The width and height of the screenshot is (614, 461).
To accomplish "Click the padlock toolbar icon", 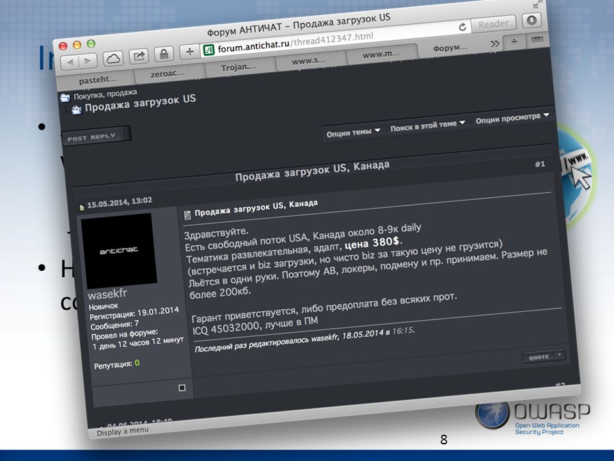I will coord(164,54).
